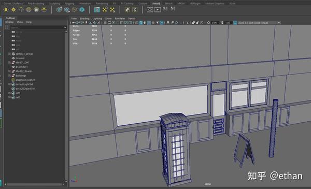Switch to the Sculpting shelf tab

pos(54,4)
